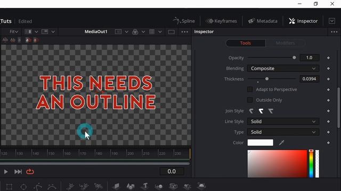The width and height of the screenshot is (341, 191).
Task: Adjust the Opacity slider handle
Action: point(294,58)
